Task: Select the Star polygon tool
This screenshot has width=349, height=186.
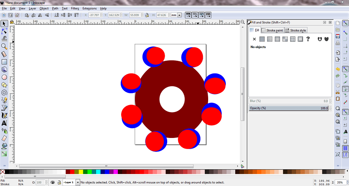Action: [x=4, y=85]
